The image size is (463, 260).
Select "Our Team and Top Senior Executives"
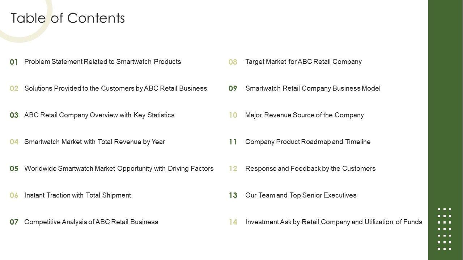301,195
